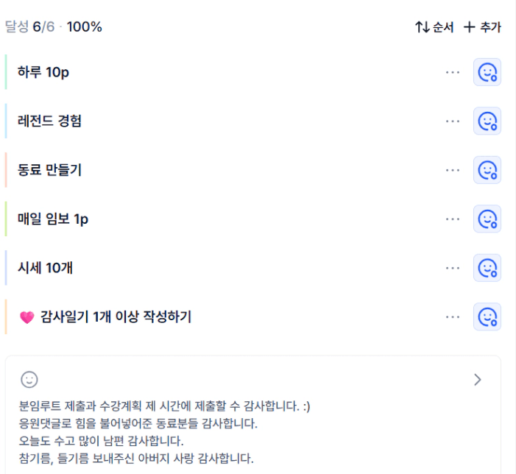Toggle completion icon for 동료 만들기
Screen dimensions: 516x474
[x=487, y=170]
